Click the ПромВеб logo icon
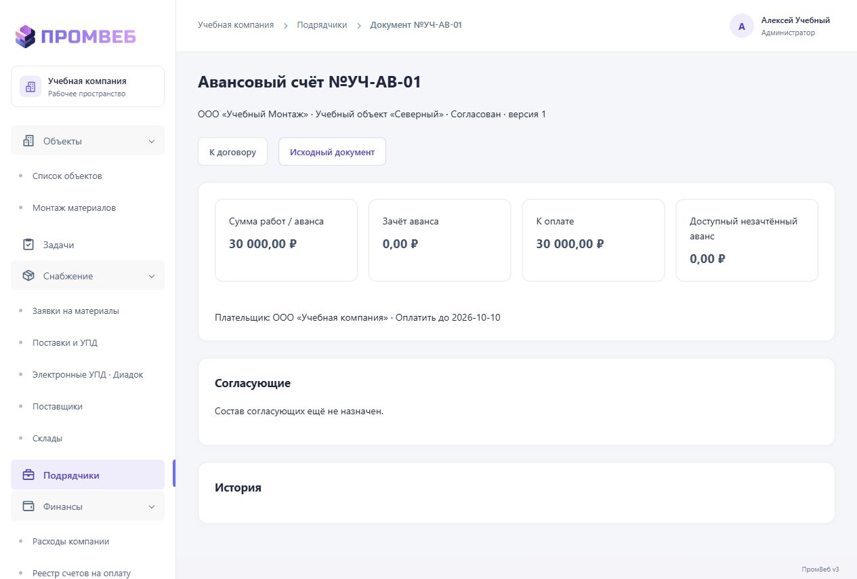 pyautogui.click(x=25, y=36)
